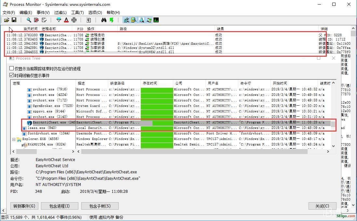The image size is (357, 221).
Task: Click the Explorer.EXE folder icon in tree
Action: tap(19, 139)
